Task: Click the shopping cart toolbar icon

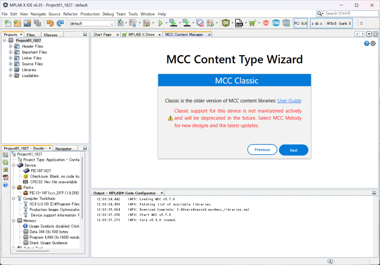Action: pos(252,23)
